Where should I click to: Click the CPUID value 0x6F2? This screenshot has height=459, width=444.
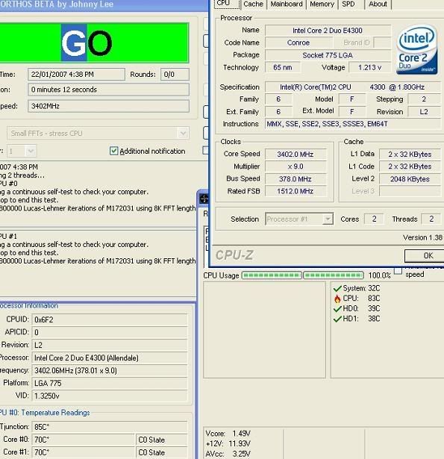pos(110,319)
